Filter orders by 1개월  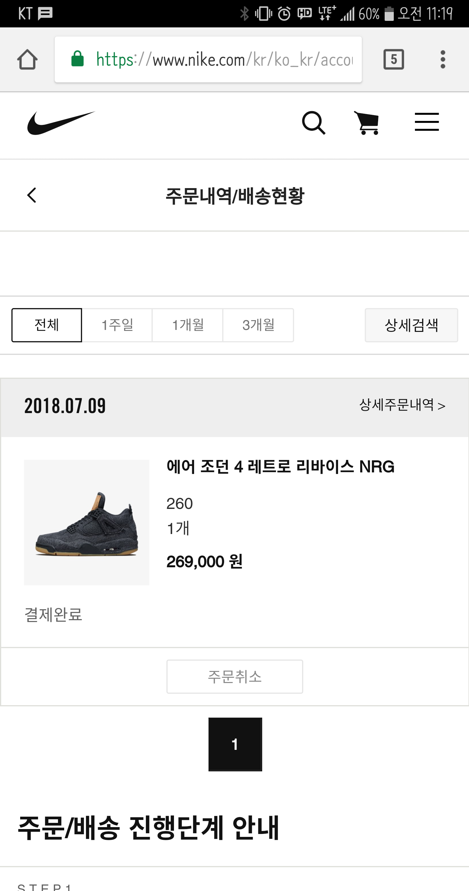coord(188,325)
